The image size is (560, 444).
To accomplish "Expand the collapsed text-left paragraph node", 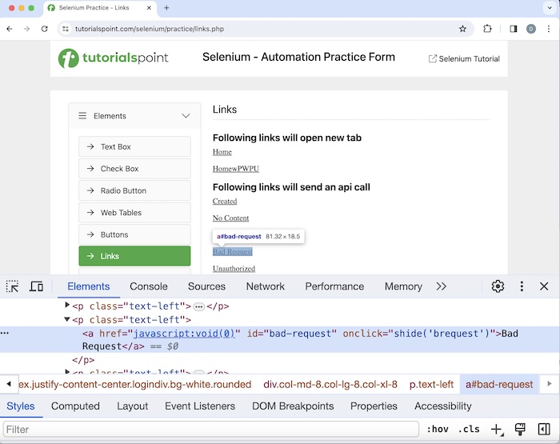I will (67, 306).
